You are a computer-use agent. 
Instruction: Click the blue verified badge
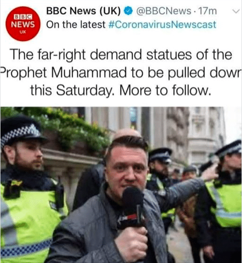[x=129, y=11]
